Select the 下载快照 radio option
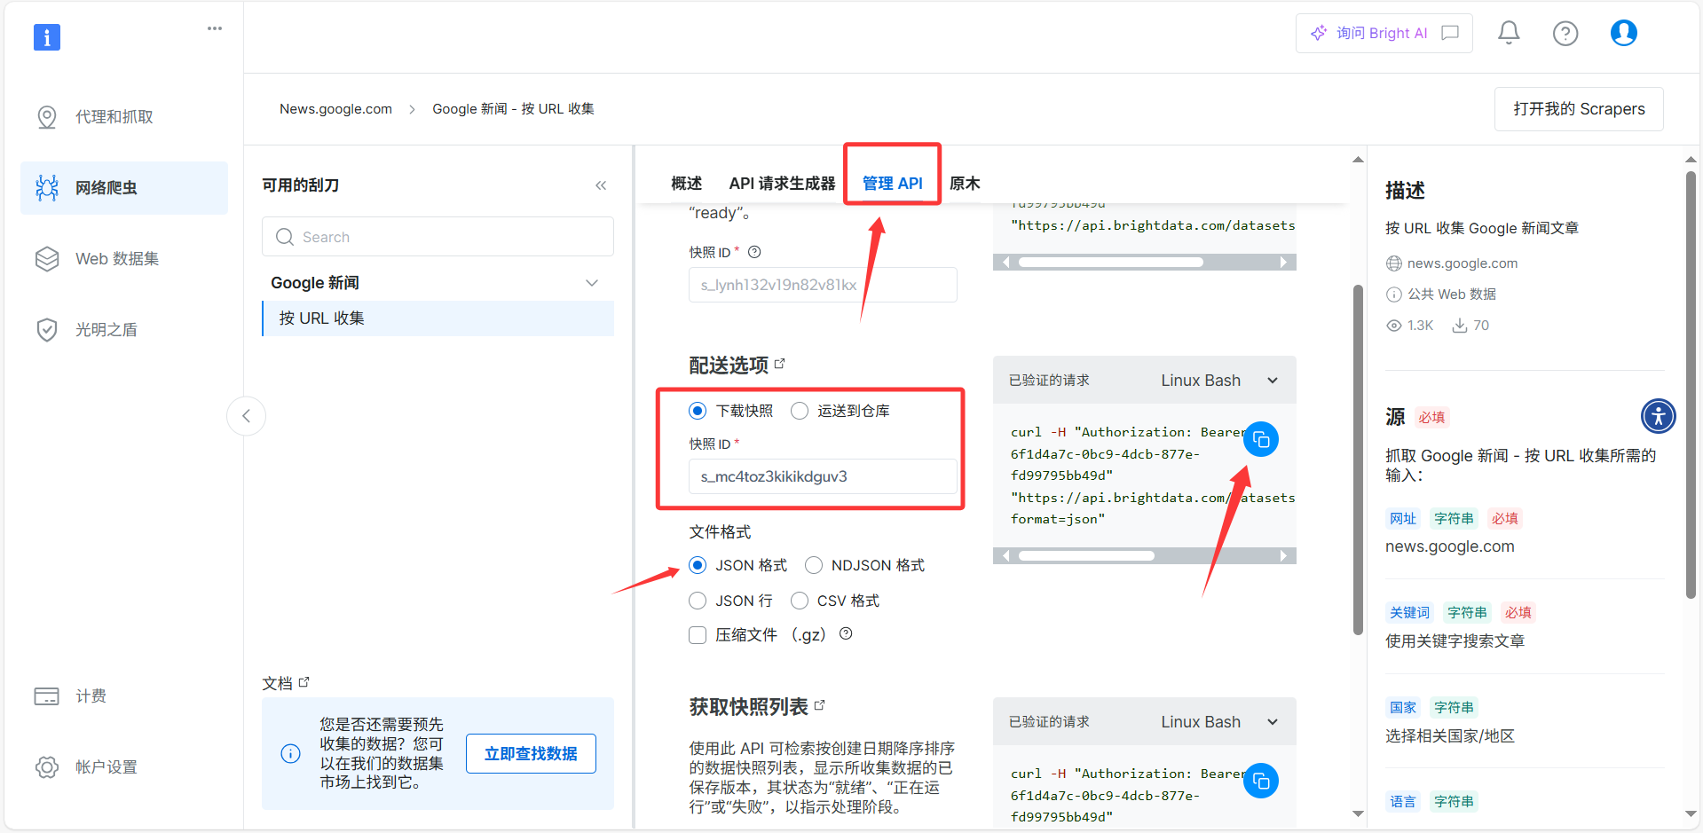 (x=698, y=411)
